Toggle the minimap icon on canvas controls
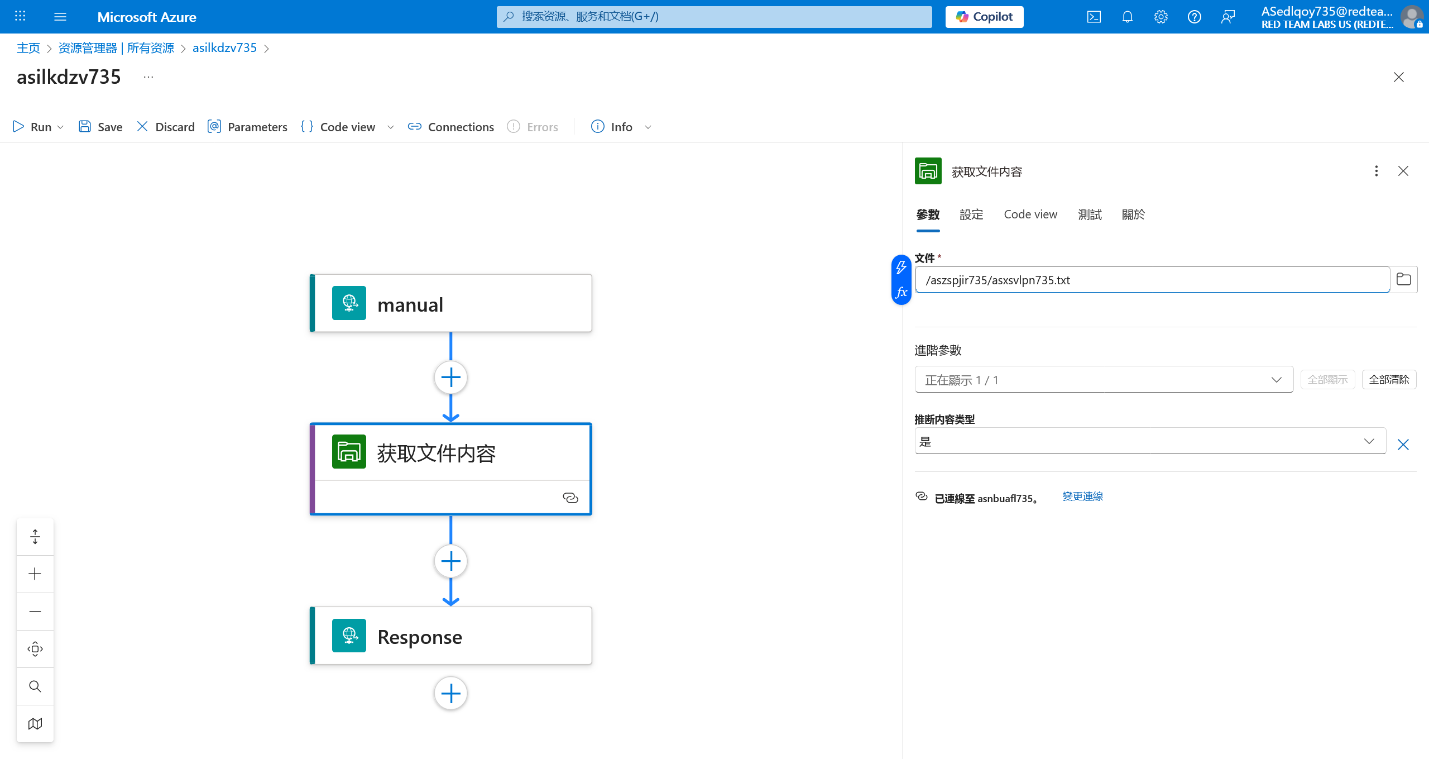 tap(35, 723)
